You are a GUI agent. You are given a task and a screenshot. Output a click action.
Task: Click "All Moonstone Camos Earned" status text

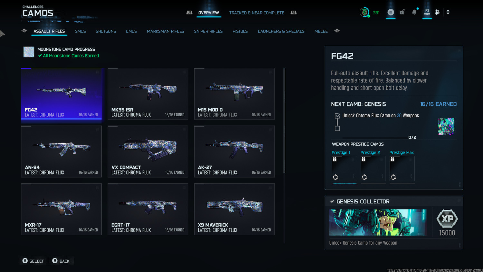pos(71,56)
